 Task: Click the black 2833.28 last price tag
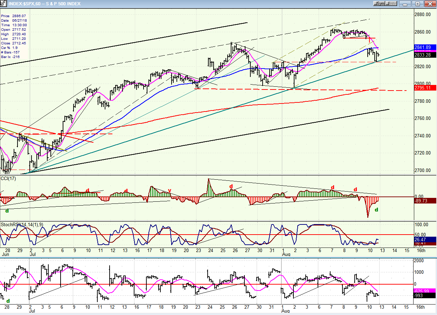pyautogui.click(x=425, y=55)
